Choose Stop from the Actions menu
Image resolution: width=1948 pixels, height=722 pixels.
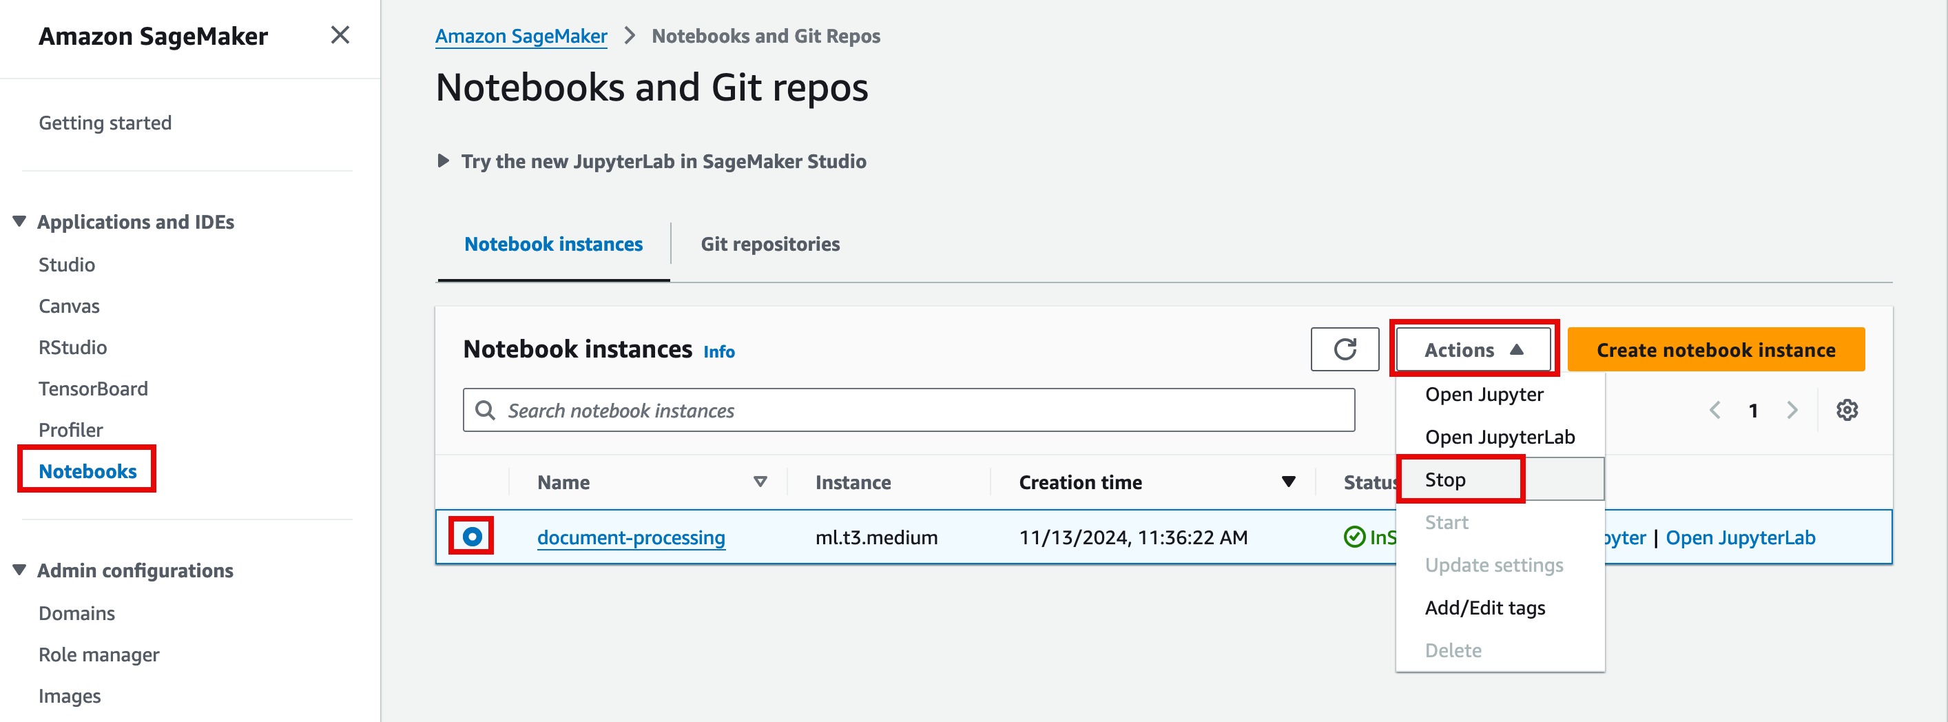(1444, 479)
